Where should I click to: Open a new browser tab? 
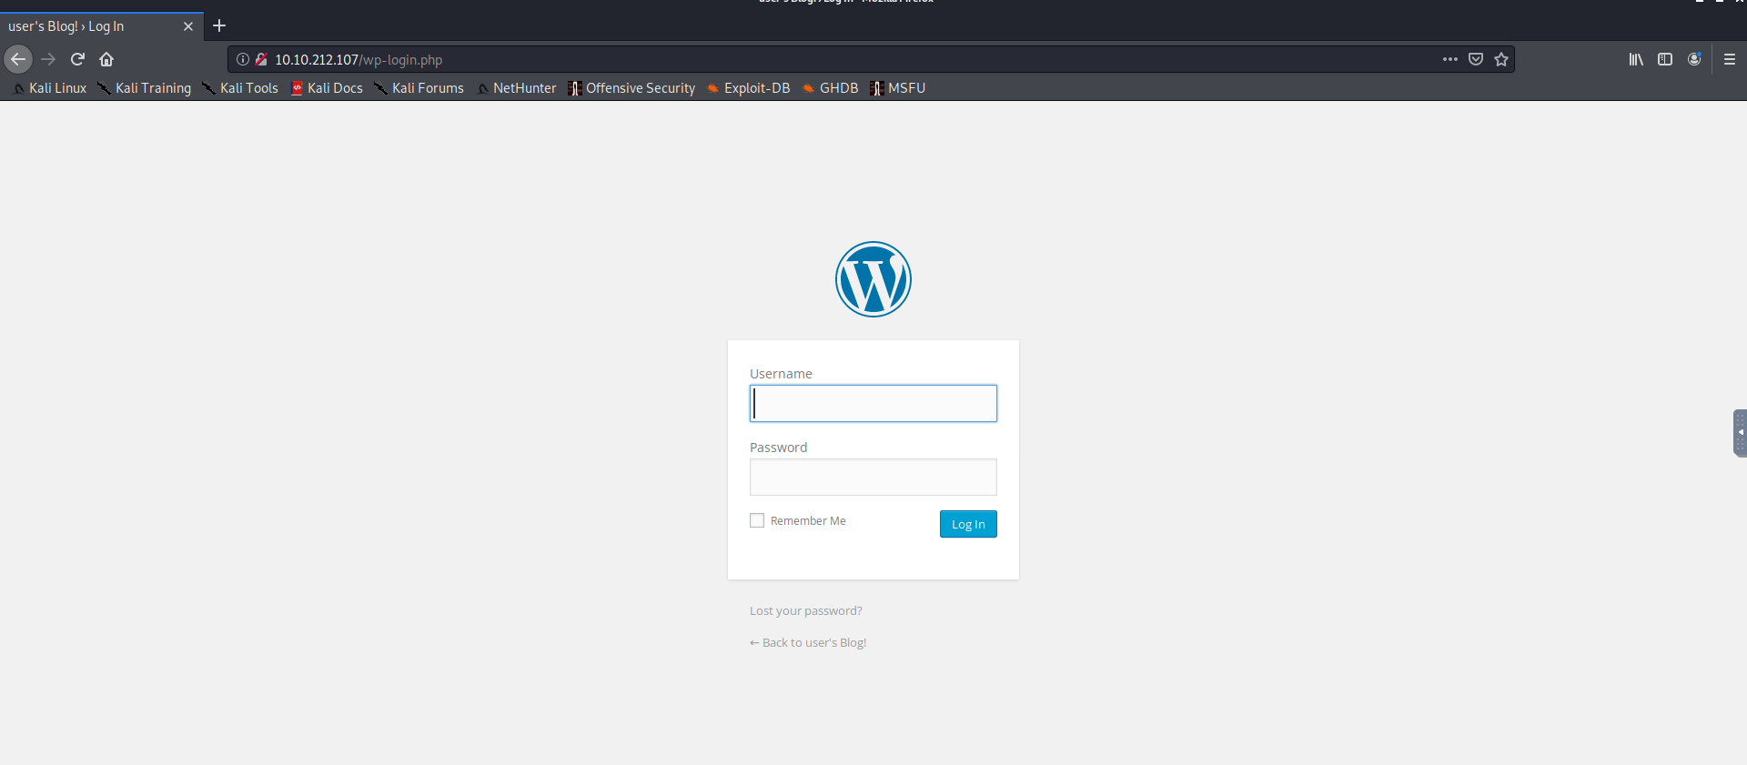point(219,25)
